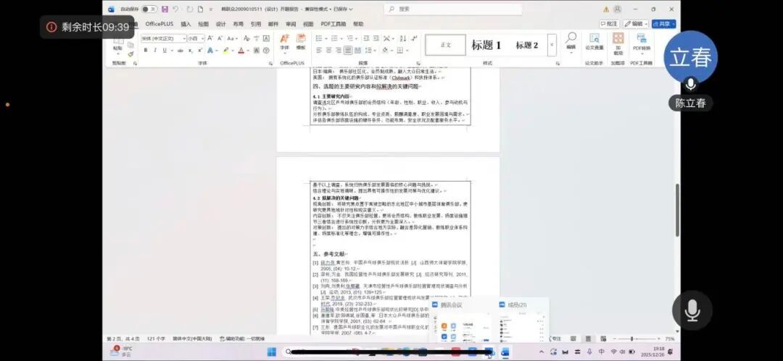Image resolution: width=783 pixels, height=361 pixels.
Task: Click the magnifier 编辑 icon
Action: click(571, 40)
